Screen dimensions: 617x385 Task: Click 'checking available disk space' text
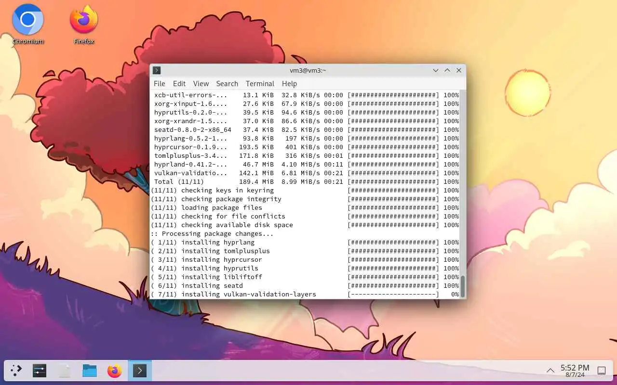point(237,225)
